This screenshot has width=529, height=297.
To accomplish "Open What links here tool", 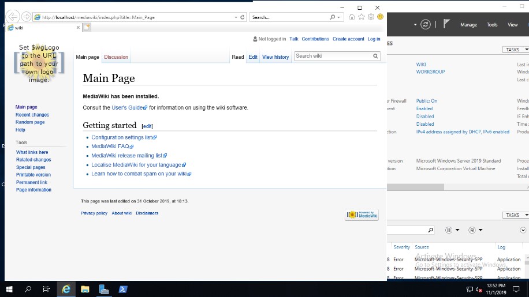I will [x=32, y=152].
